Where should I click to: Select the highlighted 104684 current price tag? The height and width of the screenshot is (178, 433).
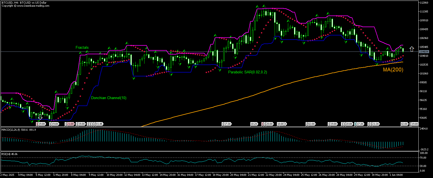[x=424, y=51]
